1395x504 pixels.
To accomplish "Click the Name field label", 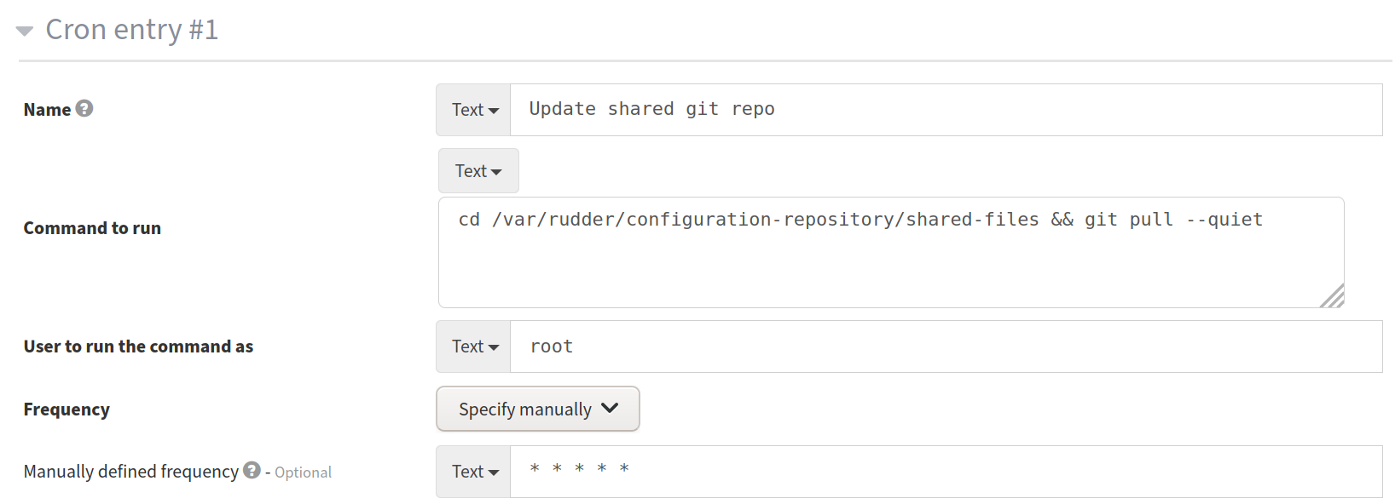I will point(47,109).
